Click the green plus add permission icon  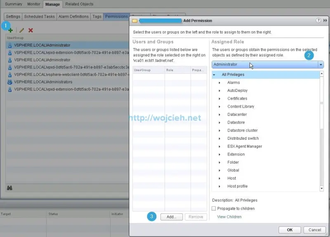10,31
